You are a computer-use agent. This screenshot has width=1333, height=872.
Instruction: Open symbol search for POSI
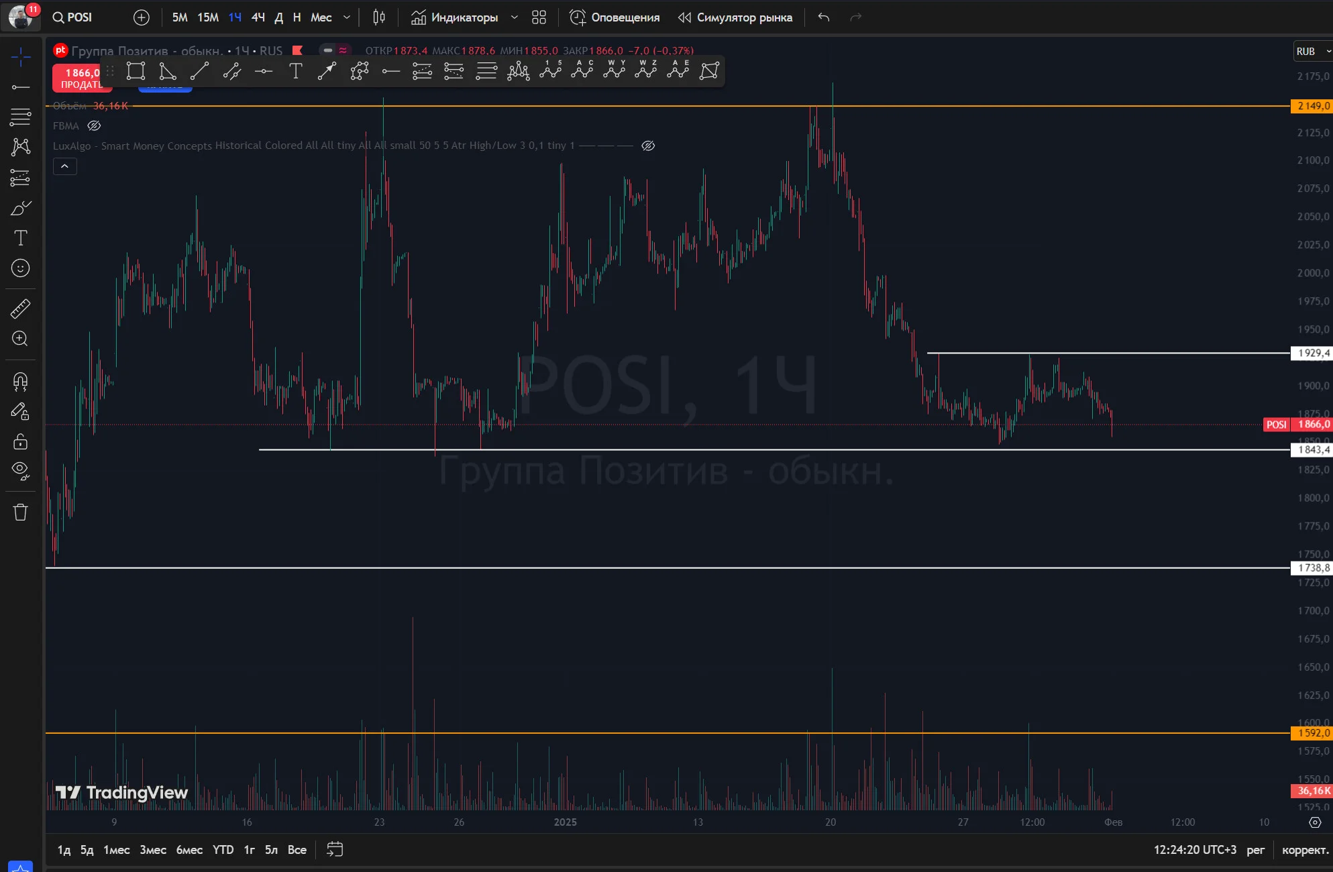click(x=72, y=17)
